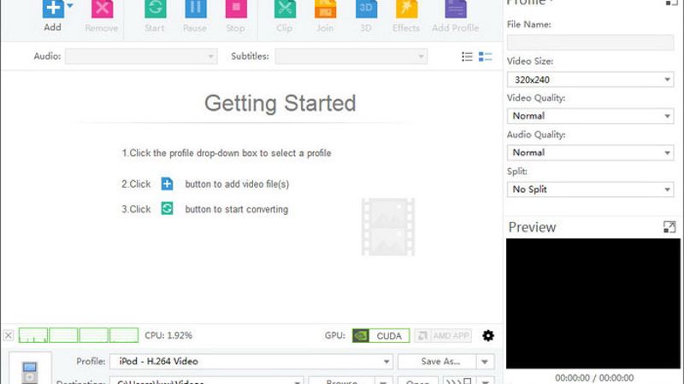Click the green convert icon in step 3

[x=167, y=208]
